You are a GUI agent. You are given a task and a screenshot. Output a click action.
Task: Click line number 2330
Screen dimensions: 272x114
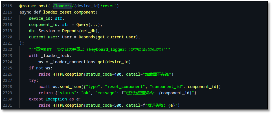pos(7,99)
